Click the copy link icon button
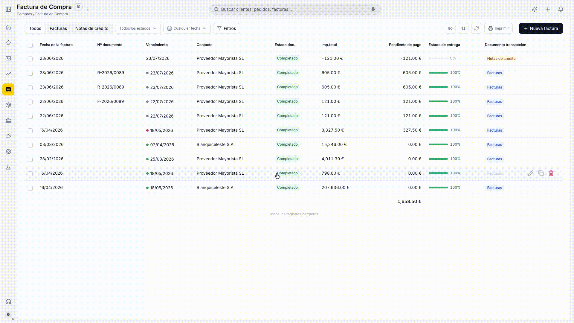 click(x=450, y=28)
